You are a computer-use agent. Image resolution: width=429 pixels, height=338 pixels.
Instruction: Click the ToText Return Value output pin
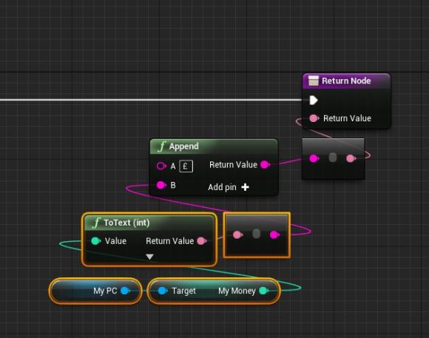202,241
